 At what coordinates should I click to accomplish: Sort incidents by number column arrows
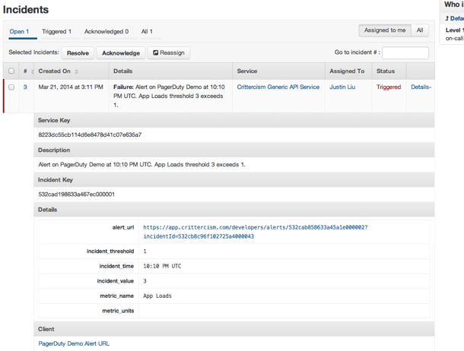coord(31,71)
